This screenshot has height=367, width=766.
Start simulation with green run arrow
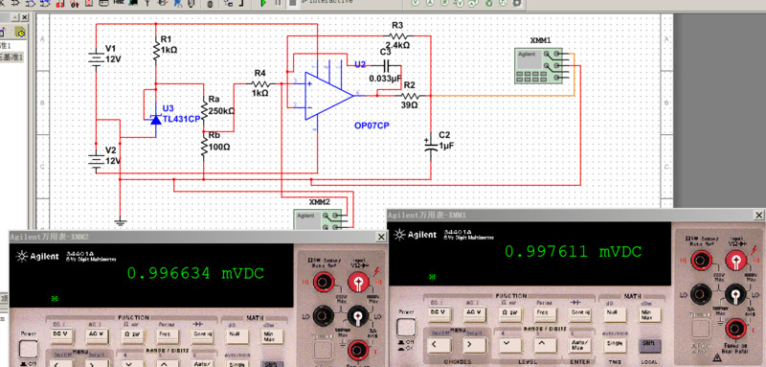262,3
